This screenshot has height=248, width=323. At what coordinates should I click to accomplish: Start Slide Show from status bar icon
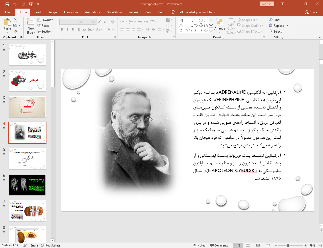coord(268,245)
